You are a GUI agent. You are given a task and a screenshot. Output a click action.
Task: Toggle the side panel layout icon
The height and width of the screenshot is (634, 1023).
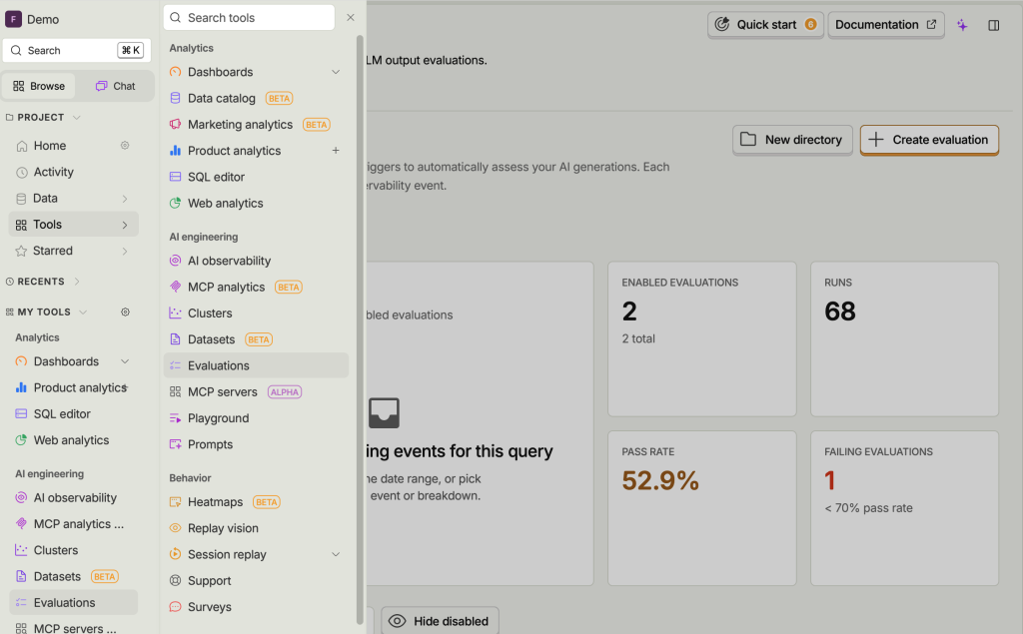[x=994, y=25]
